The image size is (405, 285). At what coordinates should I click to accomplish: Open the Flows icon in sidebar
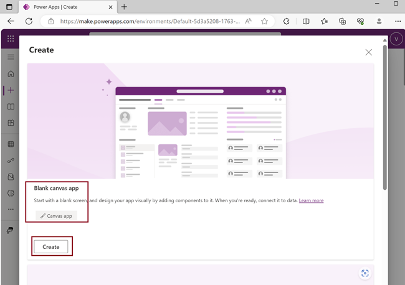pos(11,161)
